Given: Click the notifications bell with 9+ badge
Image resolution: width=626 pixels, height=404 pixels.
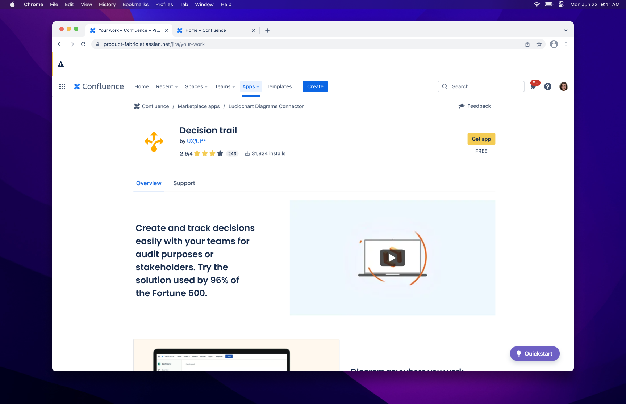Looking at the screenshot, I should click(533, 86).
